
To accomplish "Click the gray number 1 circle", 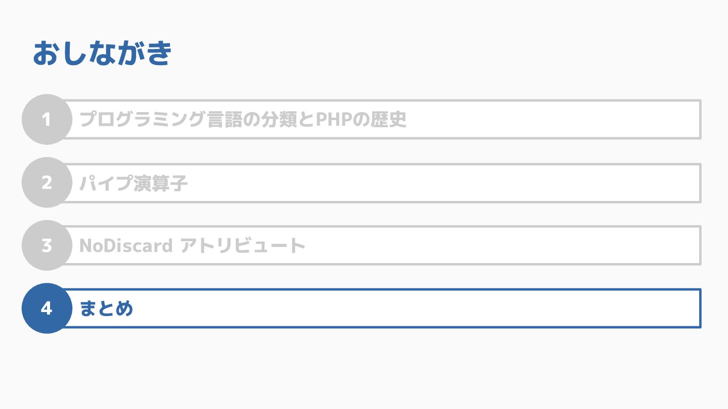I will [x=47, y=120].
